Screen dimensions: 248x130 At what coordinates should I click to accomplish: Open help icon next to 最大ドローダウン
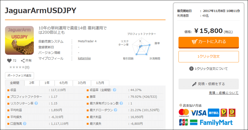pos(115,110)
